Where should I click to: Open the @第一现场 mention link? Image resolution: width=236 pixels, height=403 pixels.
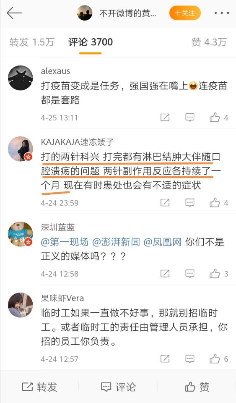point(65,242)
